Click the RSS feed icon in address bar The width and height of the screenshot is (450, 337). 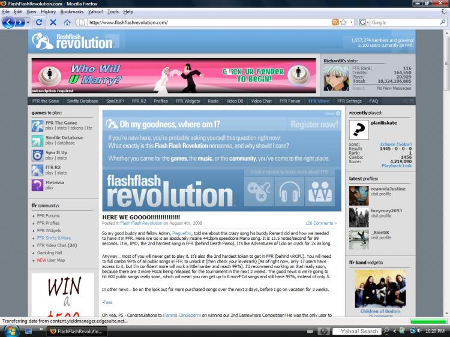click(x=335, y=22)
